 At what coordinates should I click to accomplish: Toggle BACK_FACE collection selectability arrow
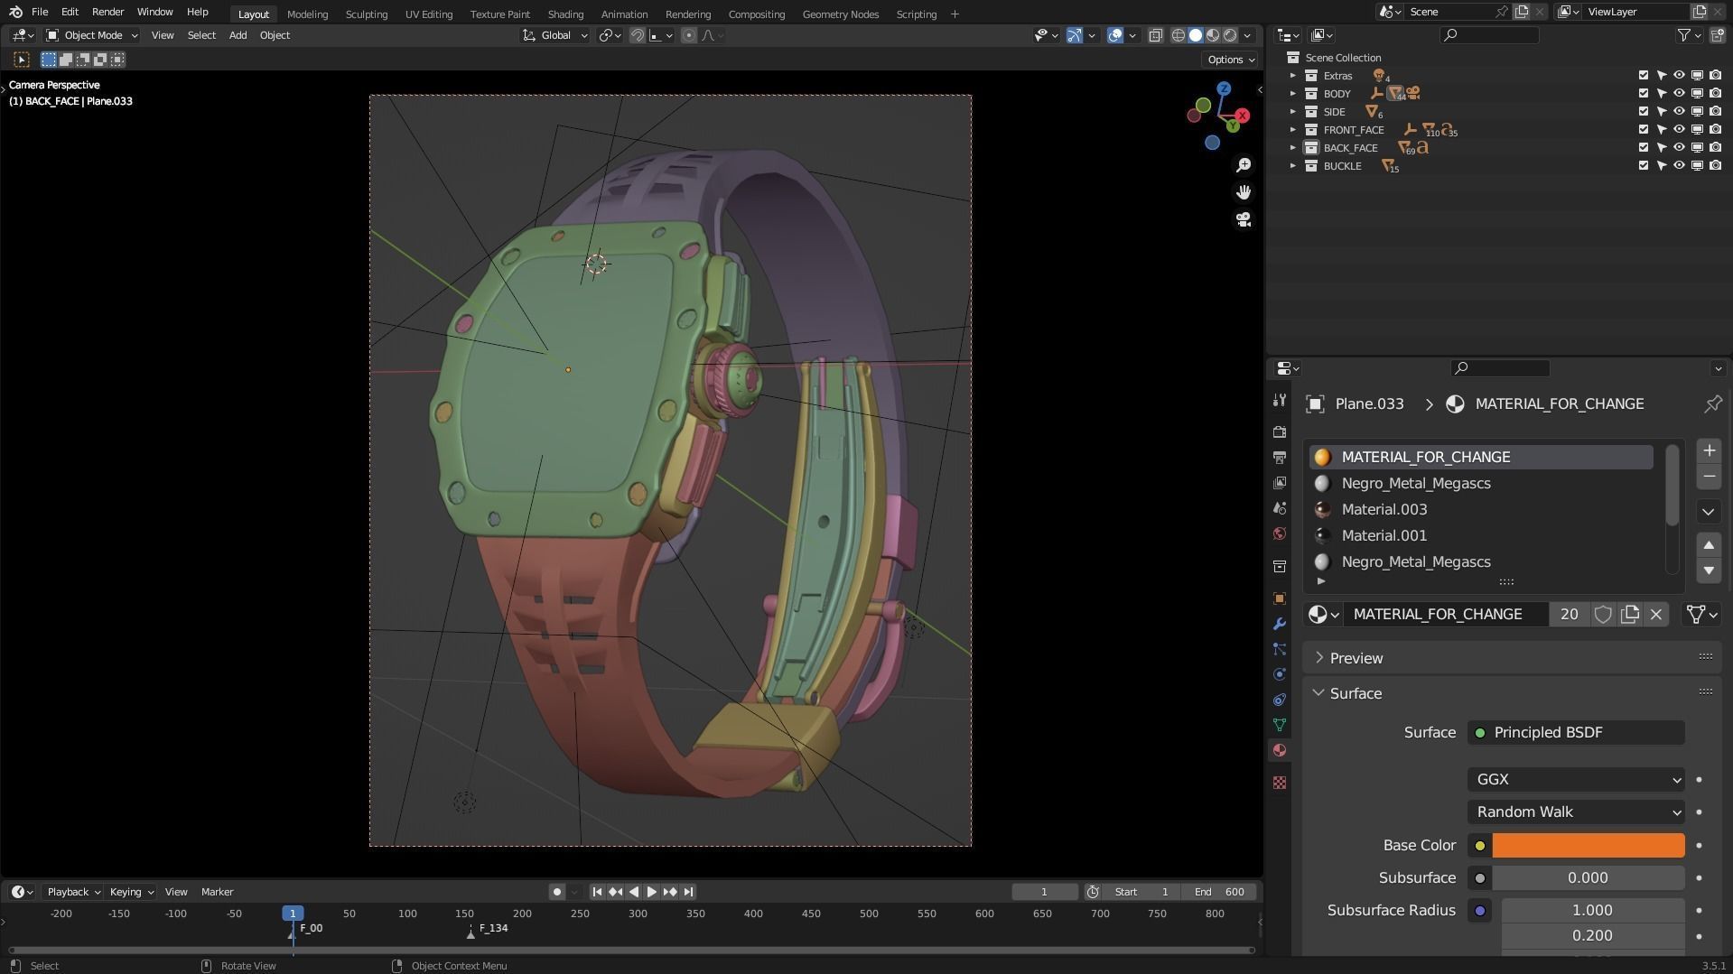(x=1661, y=147)
